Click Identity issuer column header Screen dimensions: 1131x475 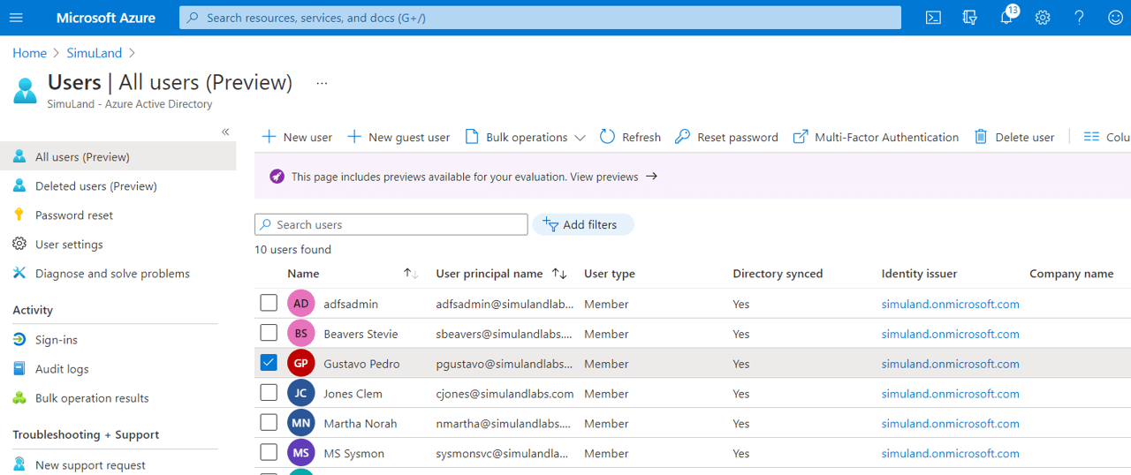919,274
